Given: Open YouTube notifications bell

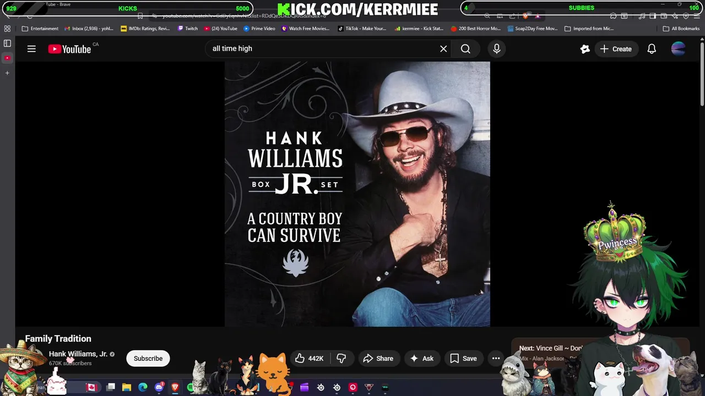Looking at the screenshot, I should coord(652,49).
